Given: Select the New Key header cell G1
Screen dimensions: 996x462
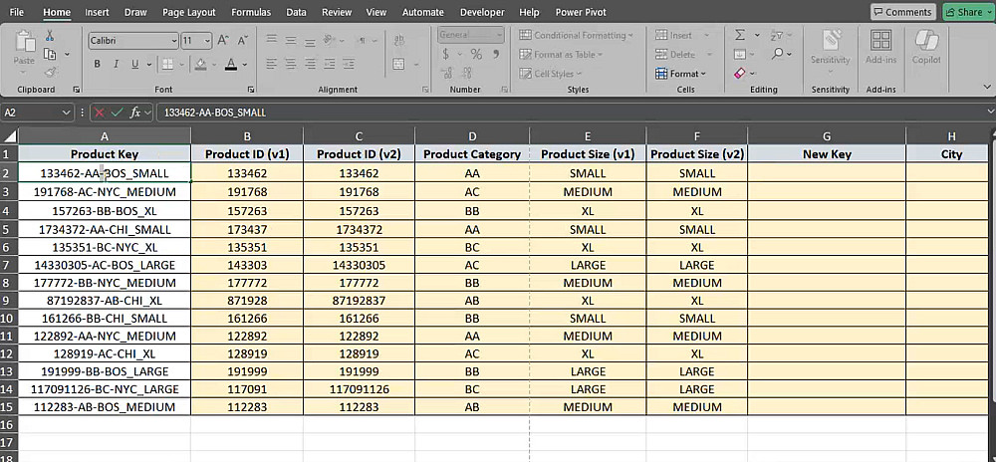Looking at the screenshot, I should pyautogui.click(x=826, y=154).
